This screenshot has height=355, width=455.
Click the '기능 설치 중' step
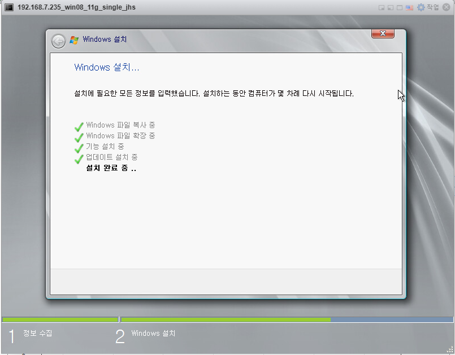point(105,146)
